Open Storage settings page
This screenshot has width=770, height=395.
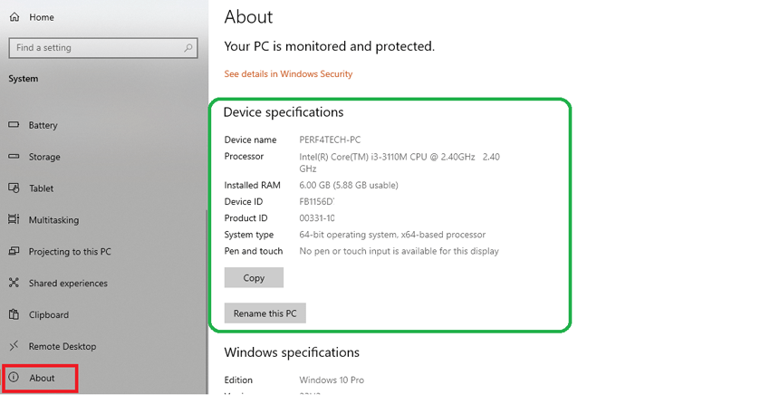click(x=44, y=158)
